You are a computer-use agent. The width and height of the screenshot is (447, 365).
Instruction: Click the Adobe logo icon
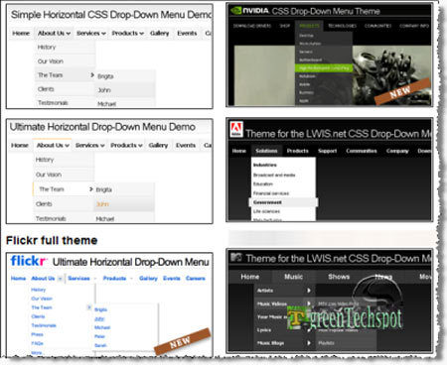pos(236,129)
